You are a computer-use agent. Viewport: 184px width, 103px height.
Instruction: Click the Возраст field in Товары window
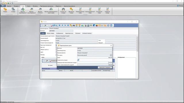tap(121, 43)
